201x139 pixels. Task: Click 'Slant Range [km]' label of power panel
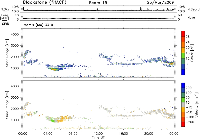7,53
